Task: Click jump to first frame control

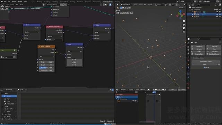Action: pos(154,90)
